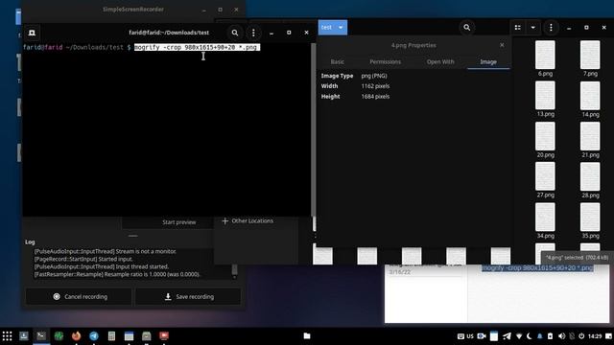614x345 pixels.
Task: Select the Image tab in Properties
Action: 488,61
